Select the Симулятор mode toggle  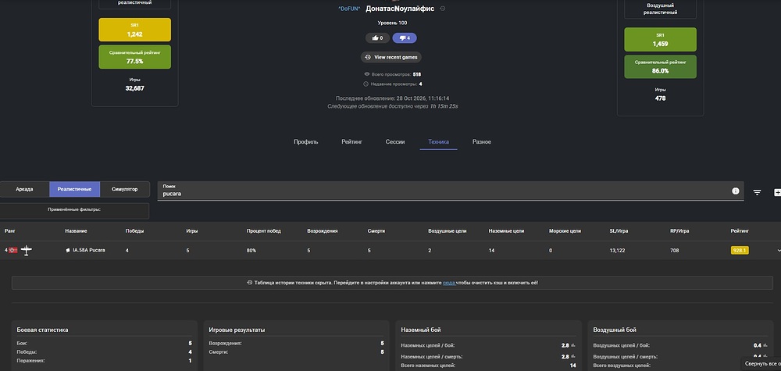[124, 189]
